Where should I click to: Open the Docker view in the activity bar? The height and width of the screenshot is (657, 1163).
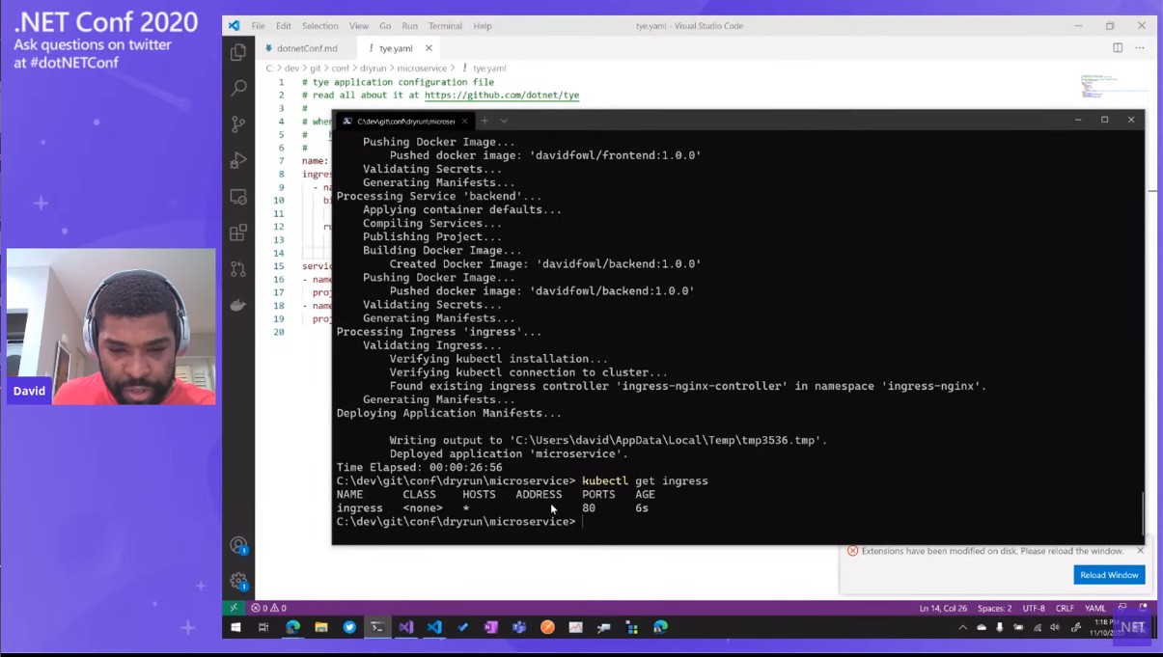(238, 305)
